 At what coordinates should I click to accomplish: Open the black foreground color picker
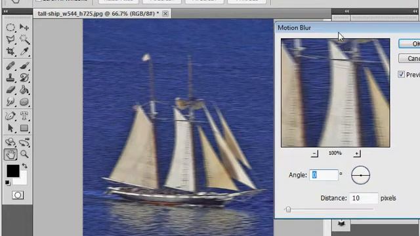point(13,170)
